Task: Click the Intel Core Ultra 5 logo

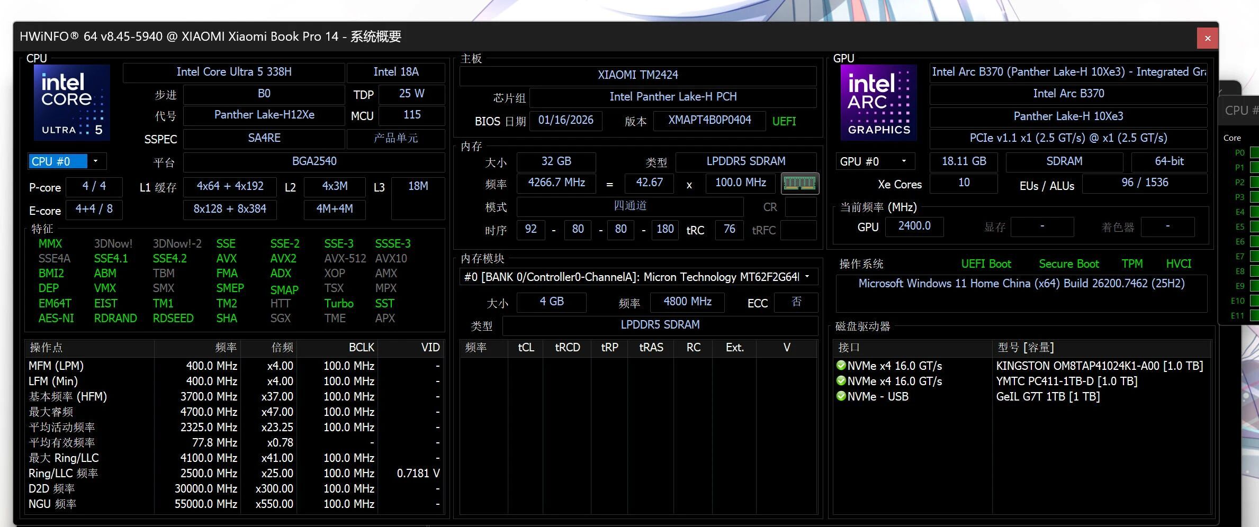Action: pyautogui.click(x=71, y=102)
